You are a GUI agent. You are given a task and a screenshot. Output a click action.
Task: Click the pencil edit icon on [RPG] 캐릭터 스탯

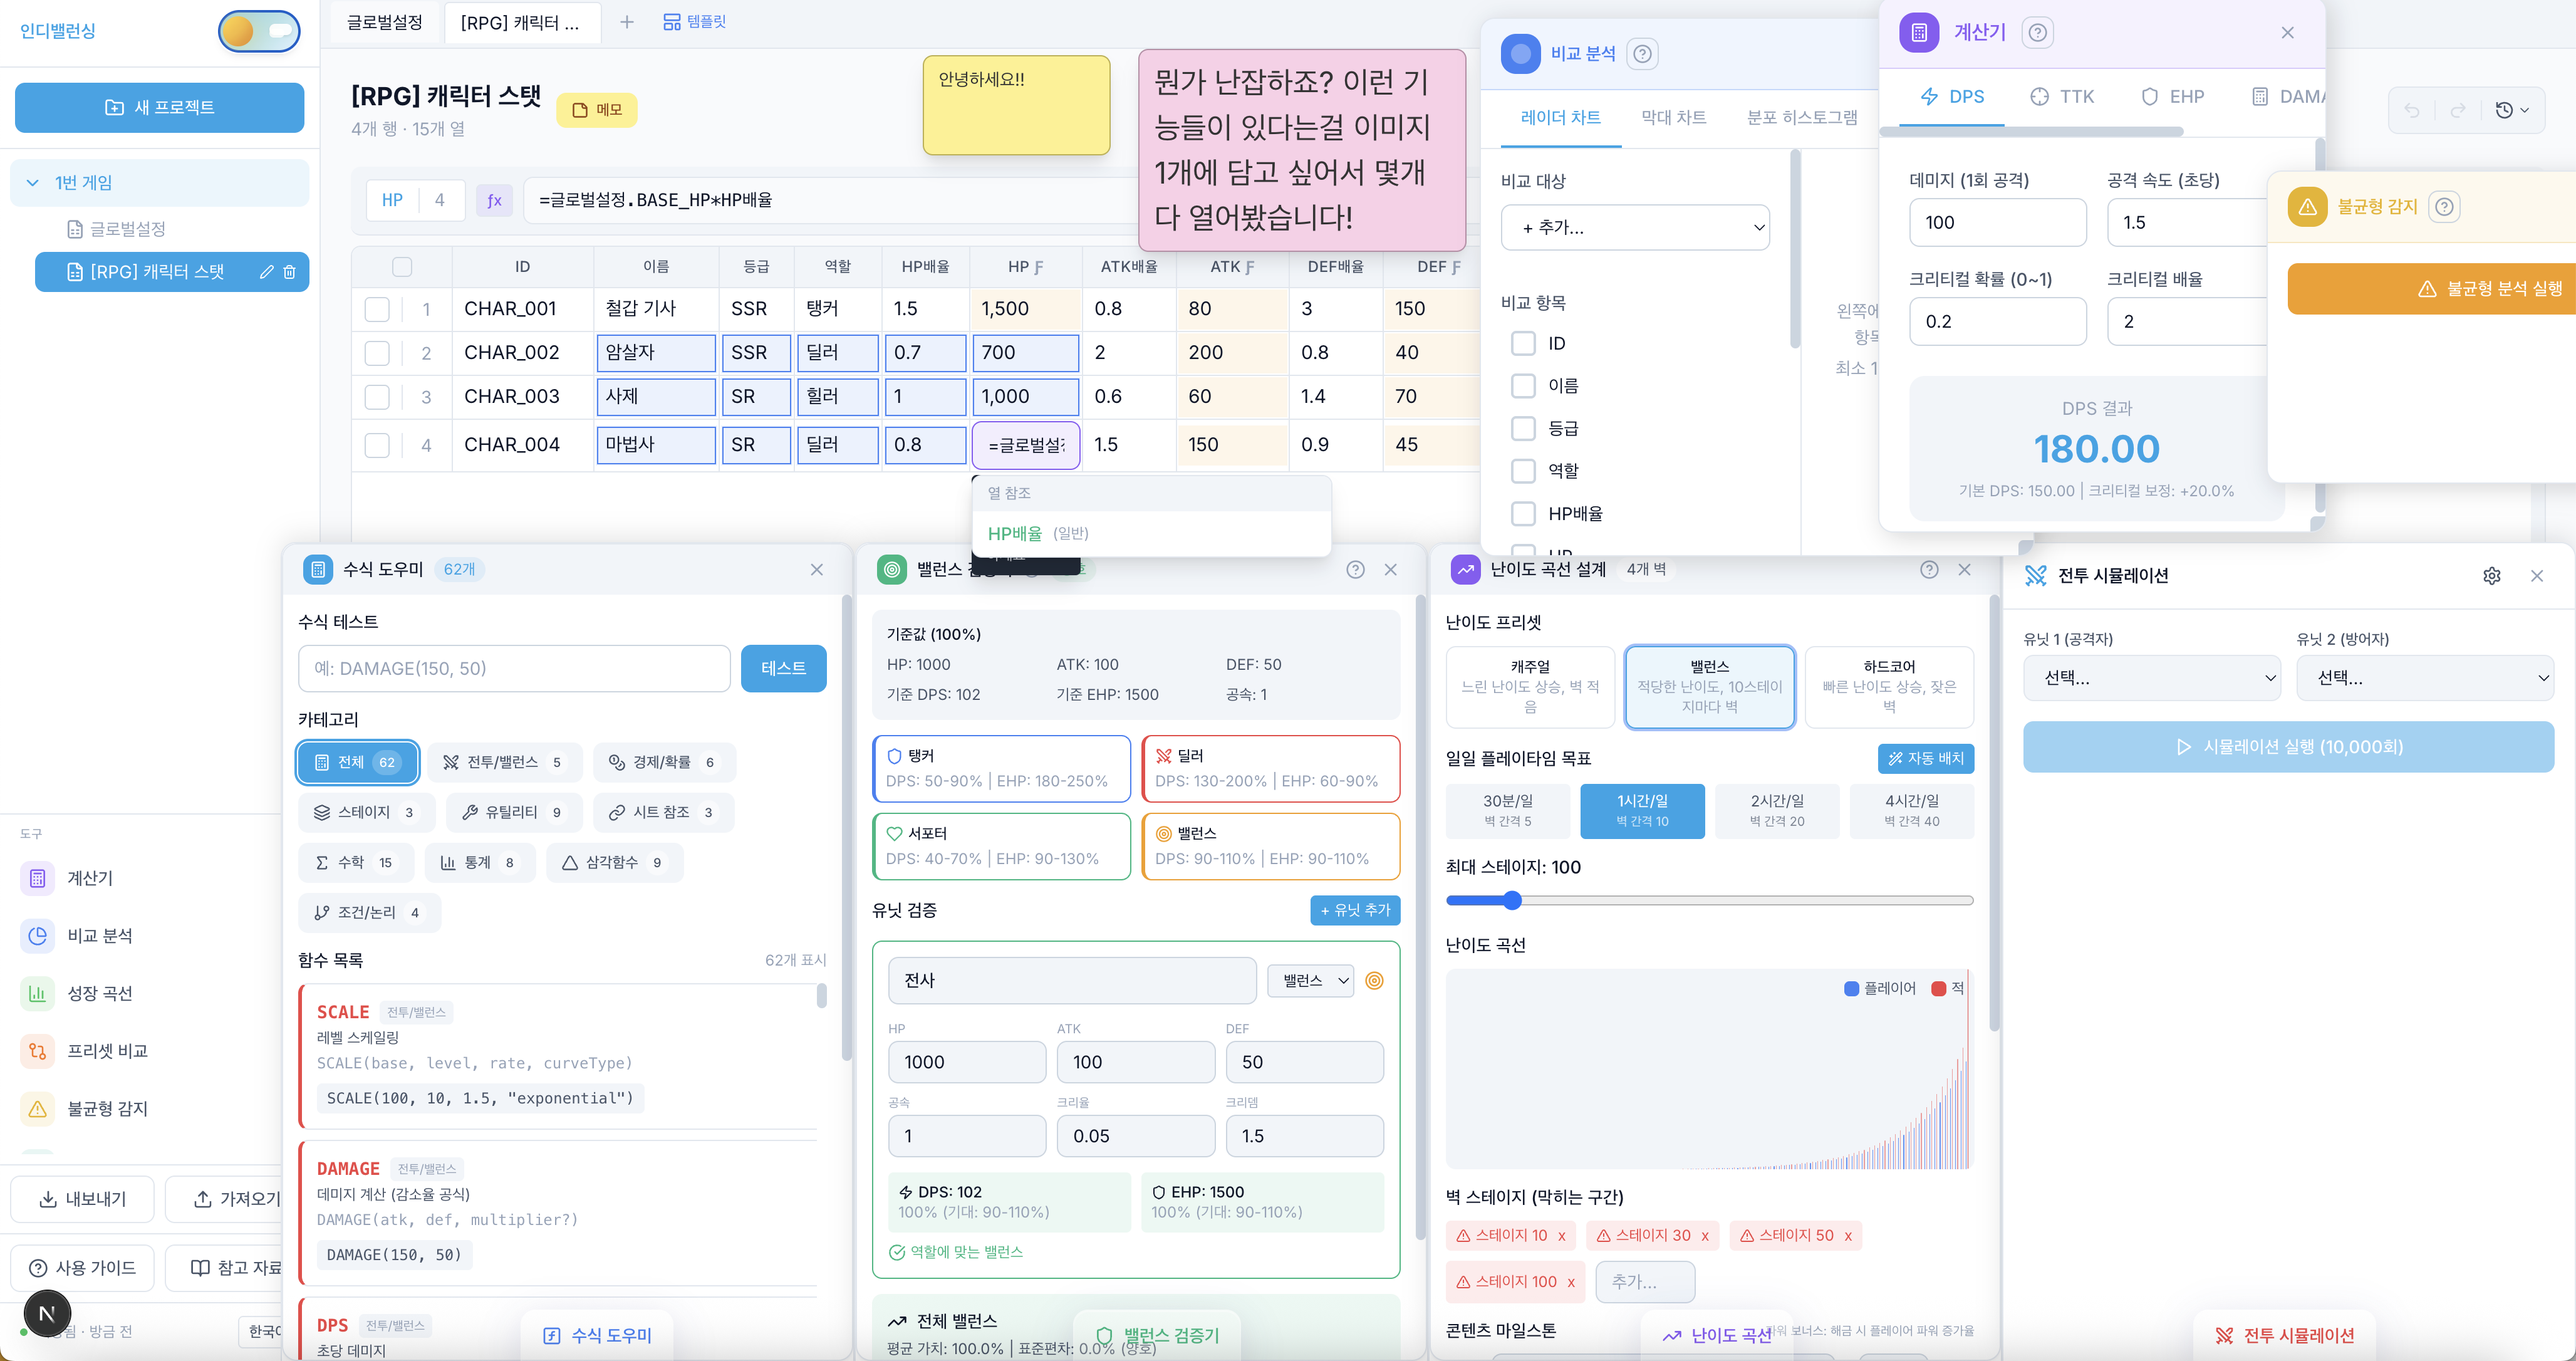(267, 272)
